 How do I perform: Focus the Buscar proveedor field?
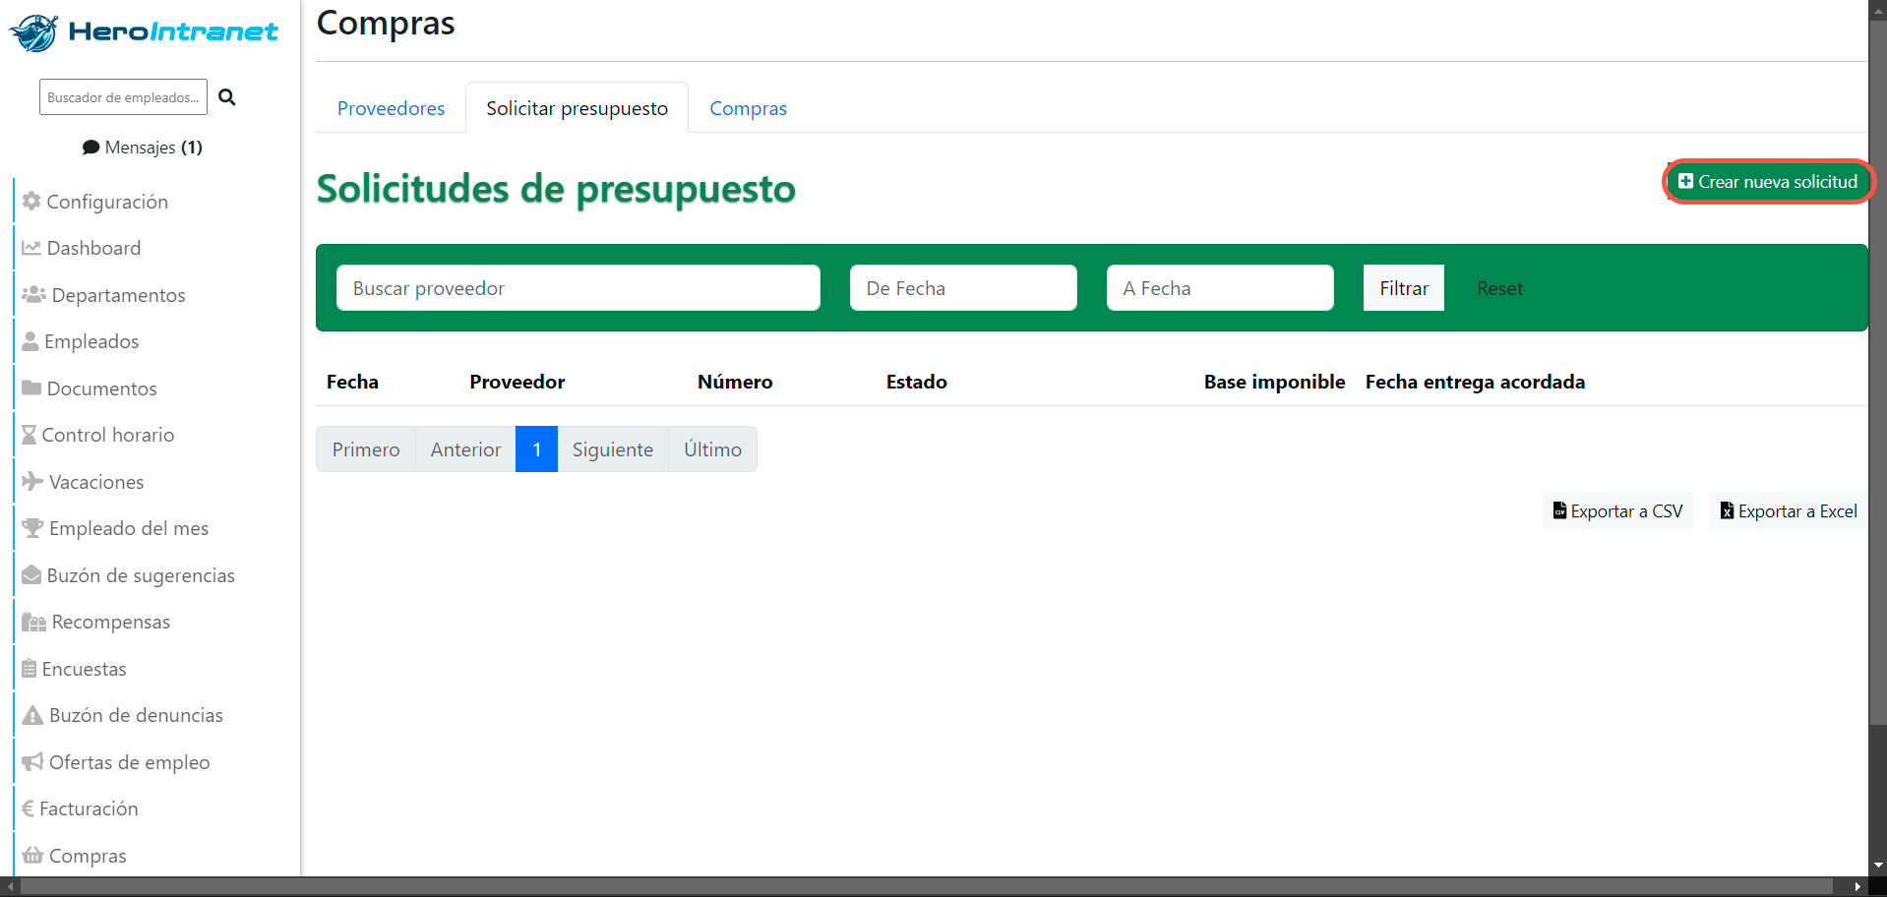[578, 288]
